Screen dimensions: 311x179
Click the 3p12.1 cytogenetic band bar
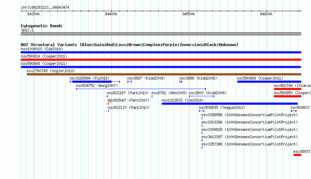click(x=161, y=34)
